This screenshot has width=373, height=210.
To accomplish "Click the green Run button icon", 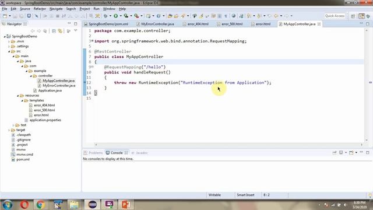I will [115, 16].
